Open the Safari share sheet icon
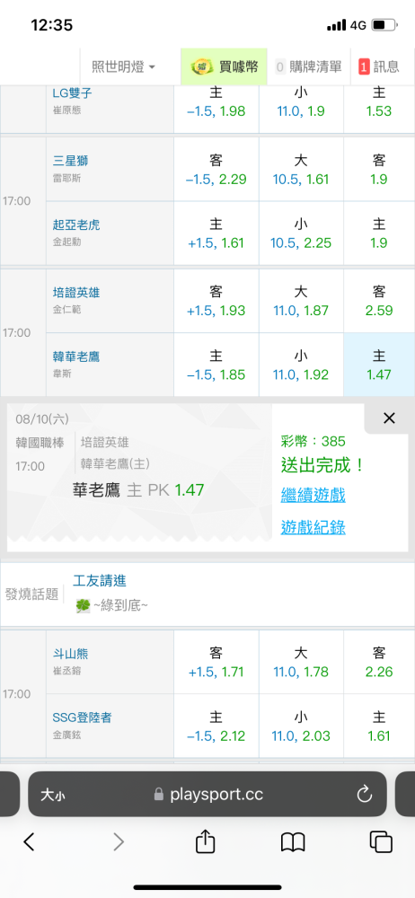 click(x=205, y=841)
